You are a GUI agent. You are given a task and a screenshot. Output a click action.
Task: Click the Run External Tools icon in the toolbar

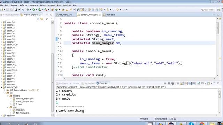pyautogui.click(x=46, y=10)
